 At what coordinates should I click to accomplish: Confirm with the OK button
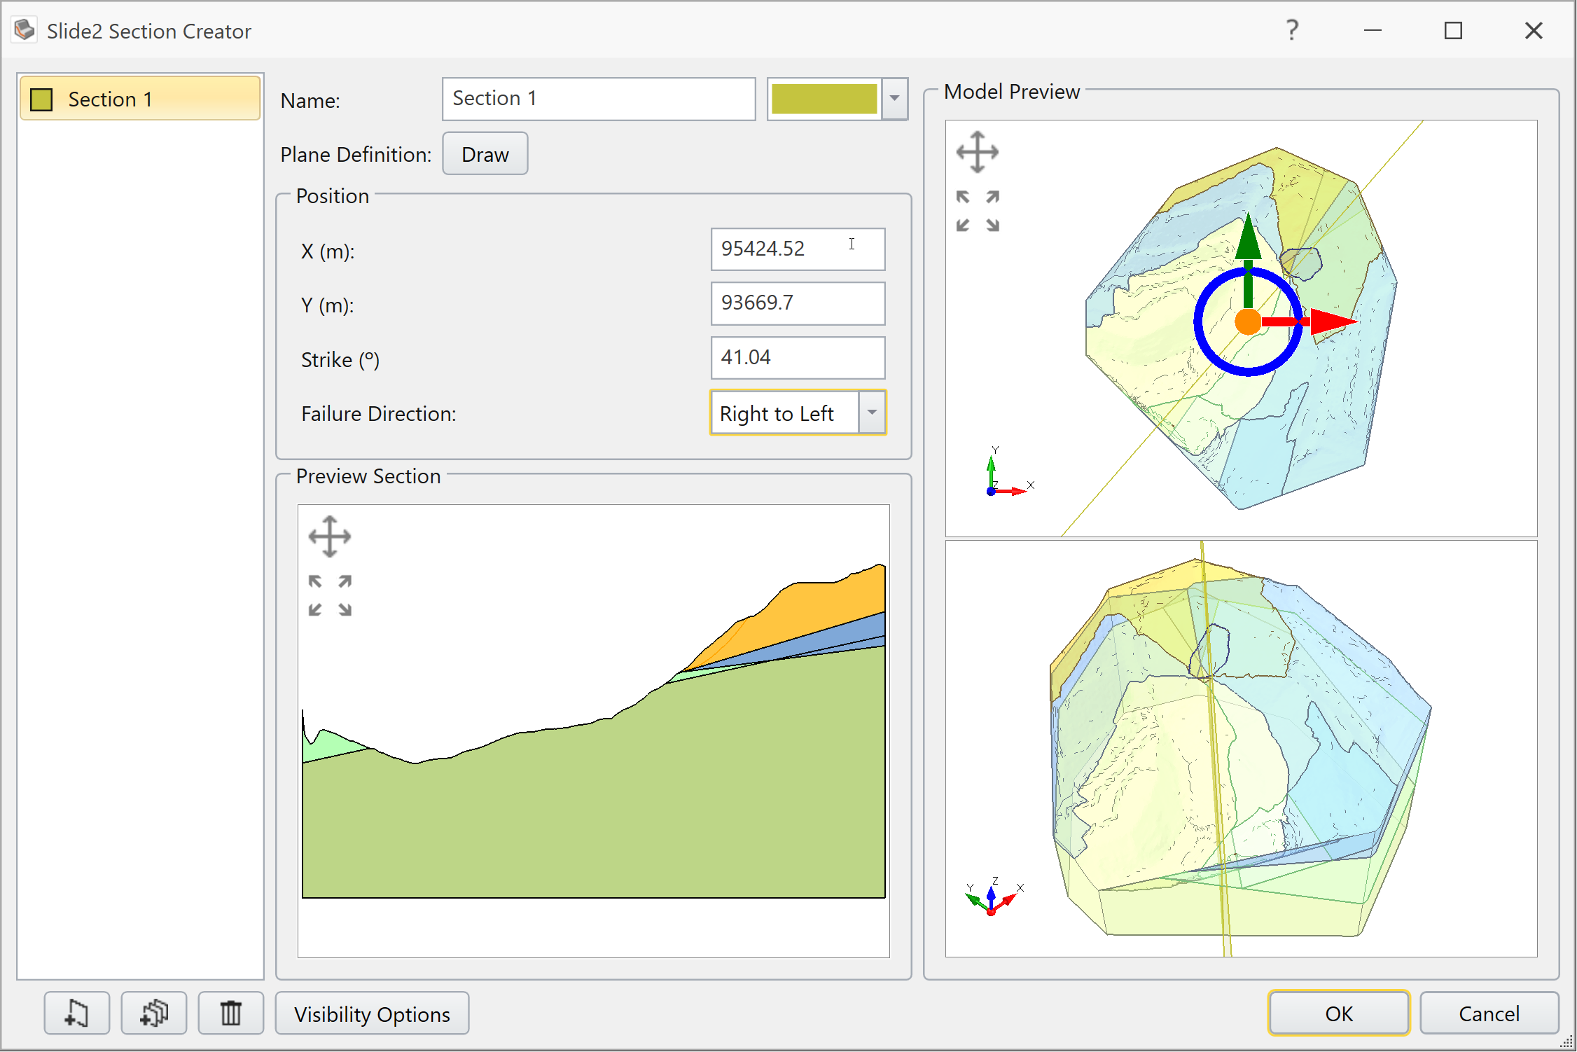[x=1339, y=1013]
